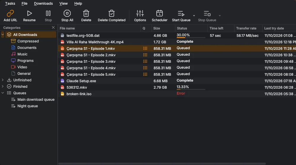The image size is (296, 165).
Task: Sort by Last try date column
Action: point(279,28)
